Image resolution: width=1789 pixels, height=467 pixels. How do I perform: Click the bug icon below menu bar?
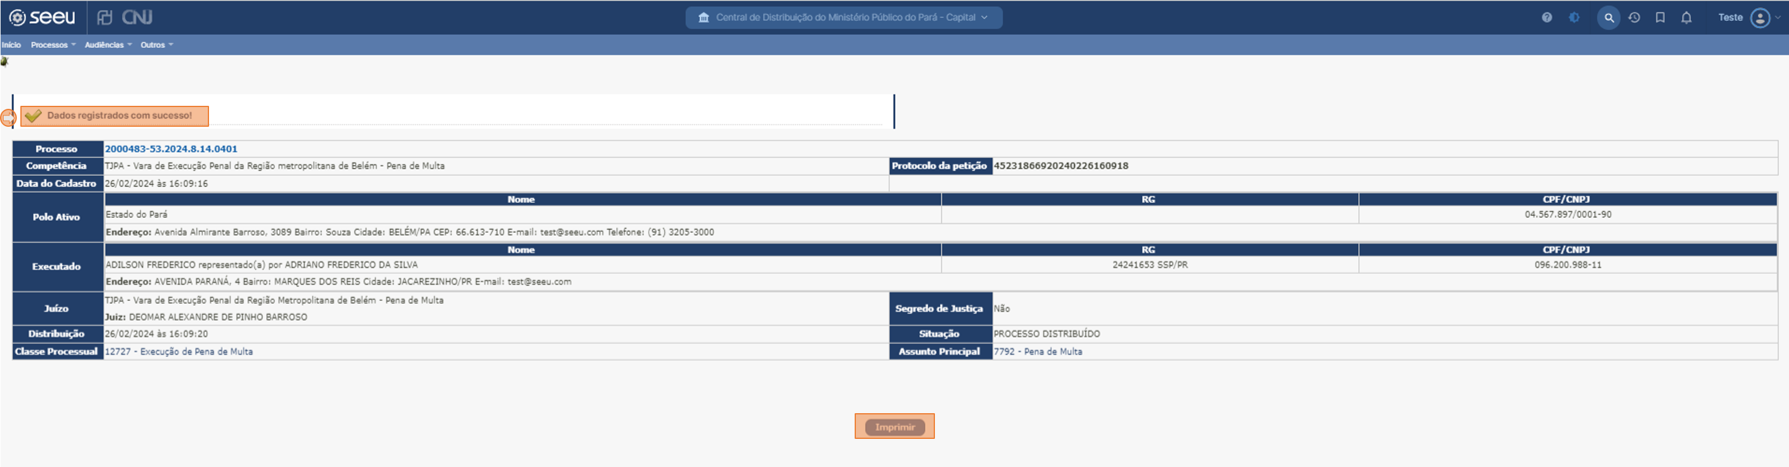[x=4, y=62]
